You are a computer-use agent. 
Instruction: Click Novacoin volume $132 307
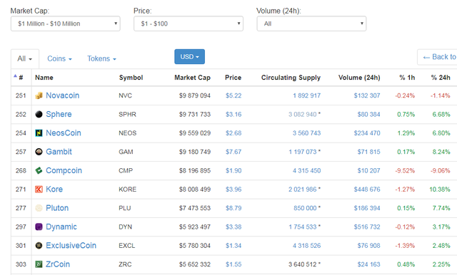367,95
